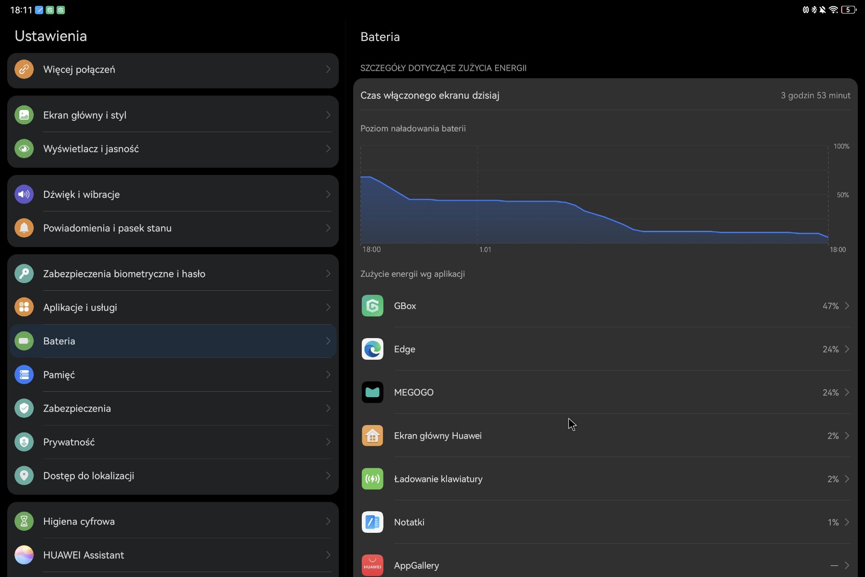865x577 pixels.
Task: Open Ekran główny Huawei usage chevron
Action: pyautogui.click(x=847, y=435)
